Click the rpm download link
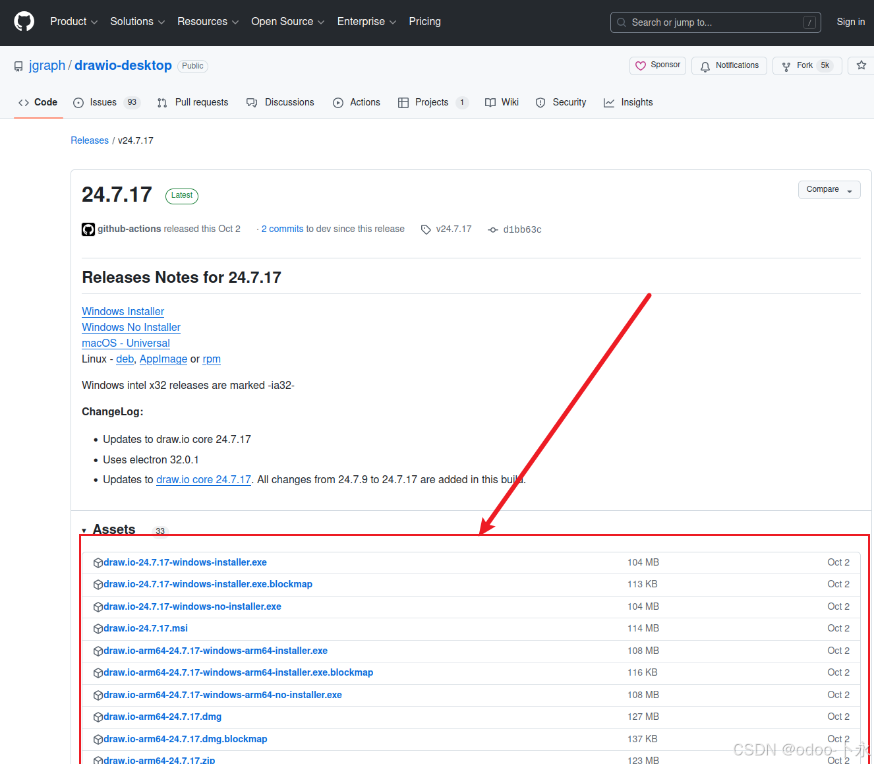 coord(212,359)
